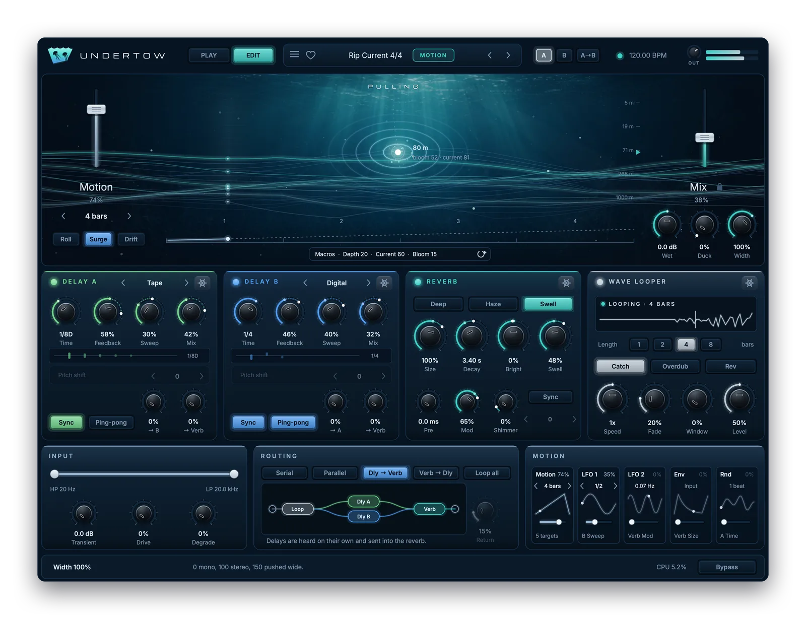Click the Loop node in routing graph

(x=298, y=509)
